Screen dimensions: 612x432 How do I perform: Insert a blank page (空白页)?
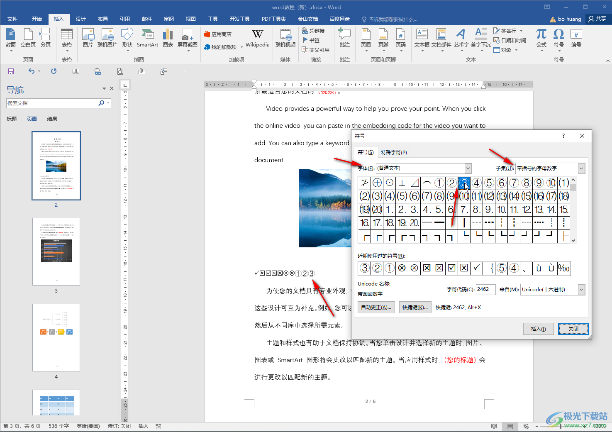[28, 38]
